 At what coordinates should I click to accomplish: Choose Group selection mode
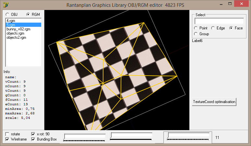[x=196, y=34]
